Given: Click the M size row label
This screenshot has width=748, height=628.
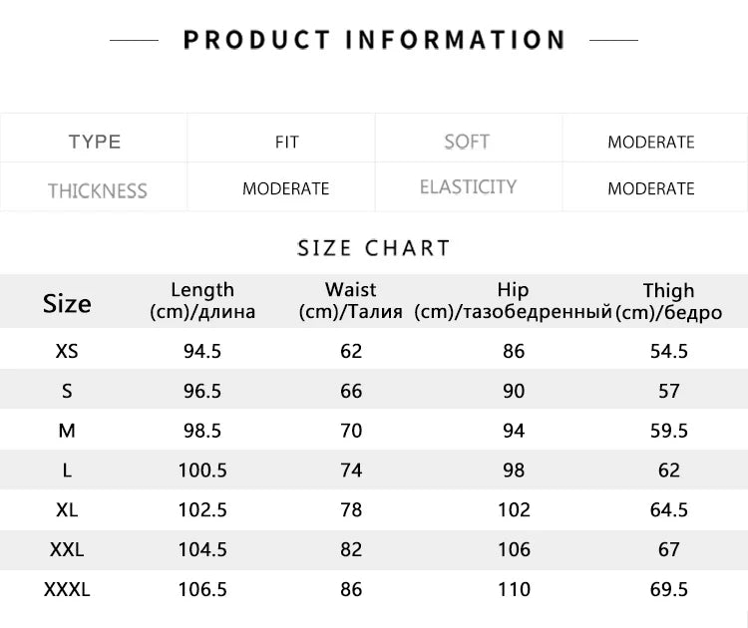Looking at the screenshot, I should 67,431.
